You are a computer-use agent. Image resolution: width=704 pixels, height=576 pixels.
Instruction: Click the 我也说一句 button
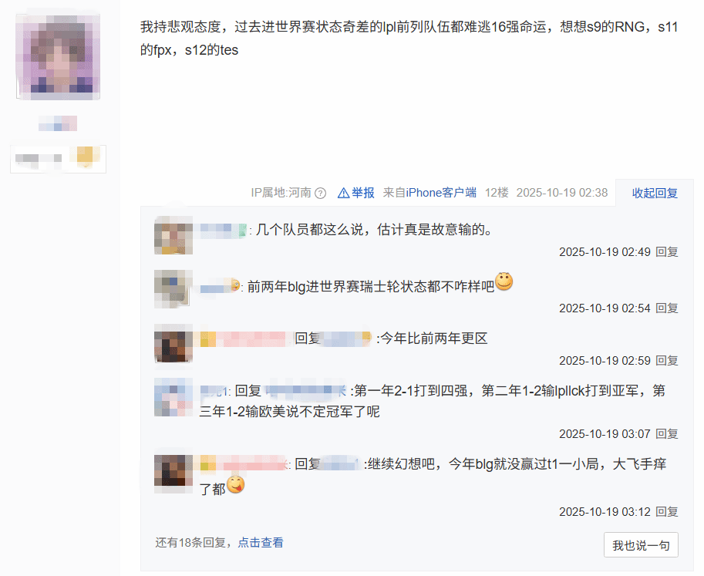pyautogui.click(x=641, y=545)
